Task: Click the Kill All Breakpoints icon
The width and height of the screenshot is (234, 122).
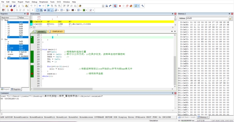Action: [131, 6]
